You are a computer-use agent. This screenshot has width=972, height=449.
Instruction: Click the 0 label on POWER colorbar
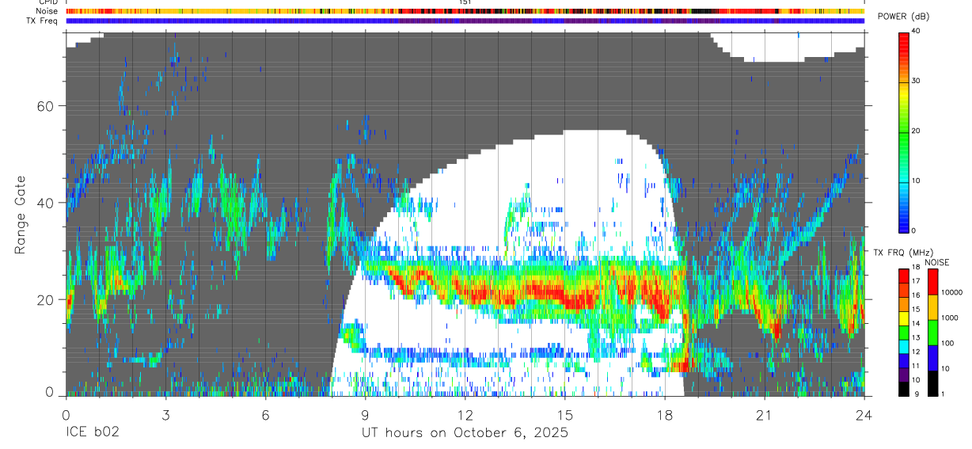(913, 230)
